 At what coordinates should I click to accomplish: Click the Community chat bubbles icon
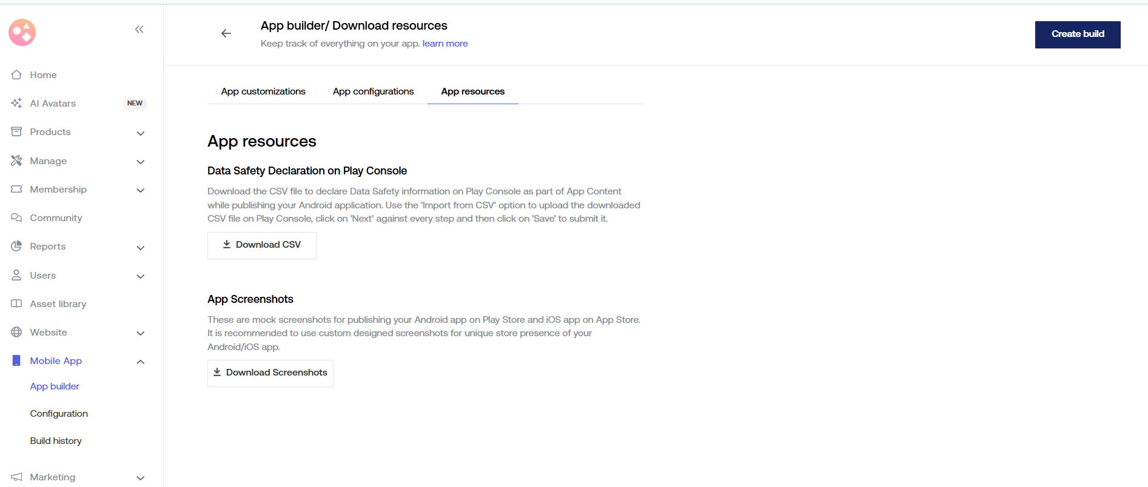coord(16,217)
